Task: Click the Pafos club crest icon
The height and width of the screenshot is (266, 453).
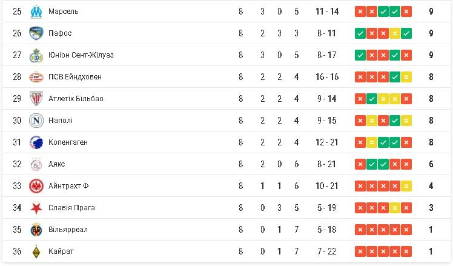Action: click(36, 33)
